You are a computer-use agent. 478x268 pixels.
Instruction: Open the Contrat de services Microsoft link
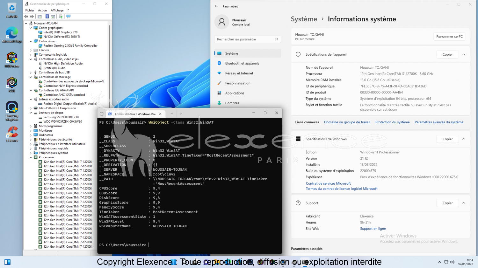coord(328,183)
